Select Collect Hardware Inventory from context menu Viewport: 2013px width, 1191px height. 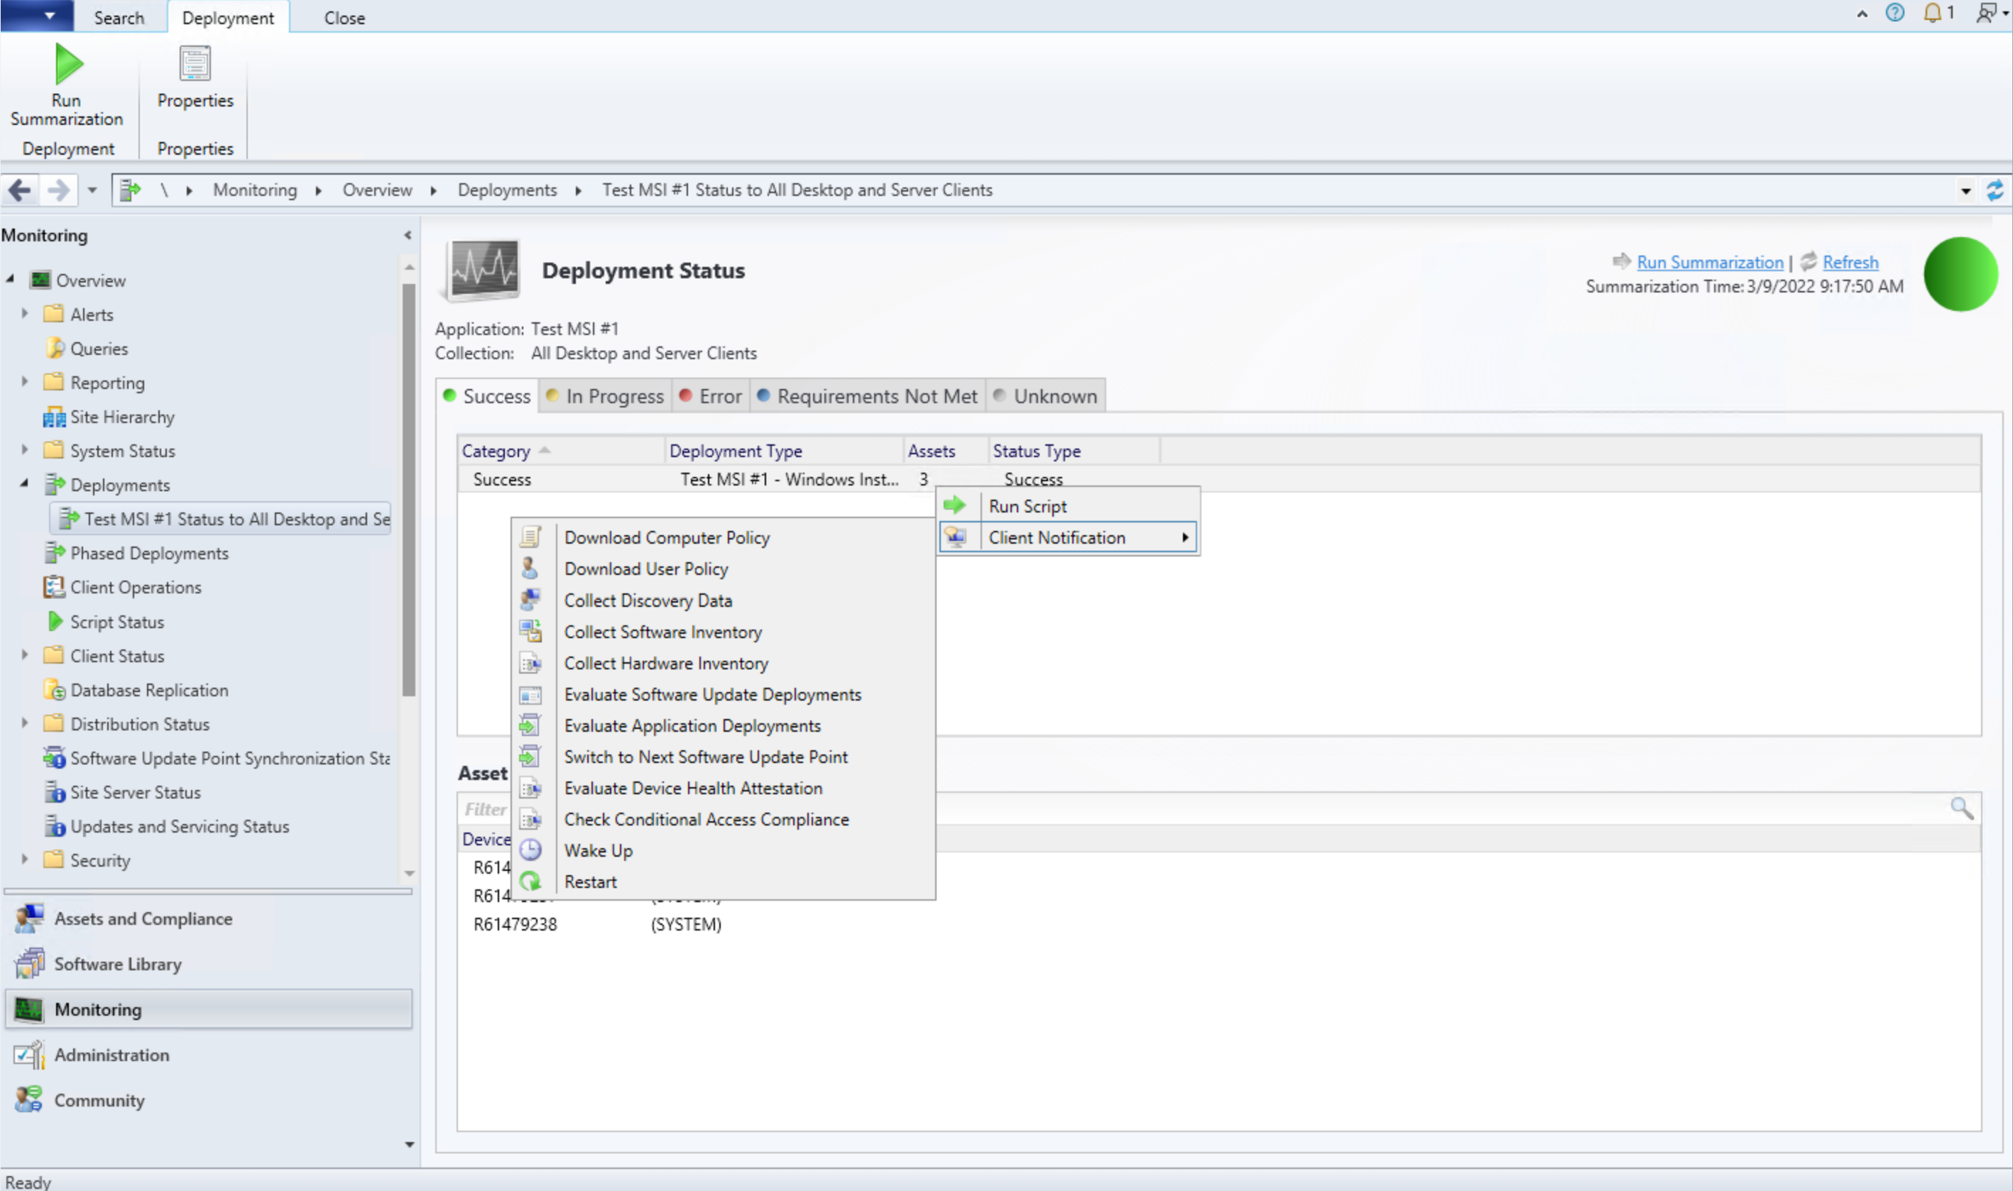666,664
